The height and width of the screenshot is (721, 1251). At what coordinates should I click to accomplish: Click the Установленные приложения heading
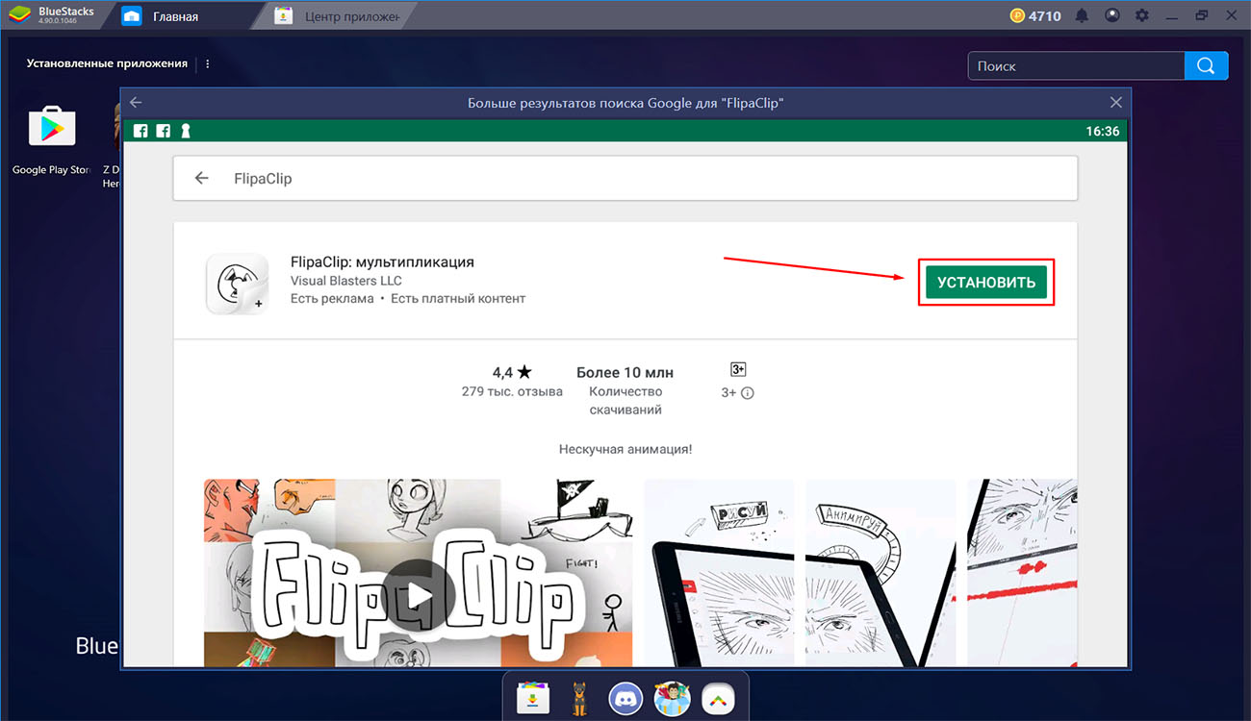pos(107,63)
